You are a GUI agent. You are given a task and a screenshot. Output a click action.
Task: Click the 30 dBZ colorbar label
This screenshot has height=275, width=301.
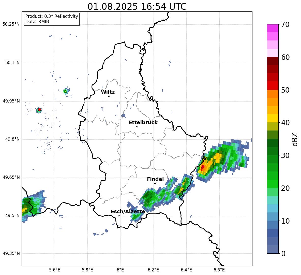coord(285,155)
